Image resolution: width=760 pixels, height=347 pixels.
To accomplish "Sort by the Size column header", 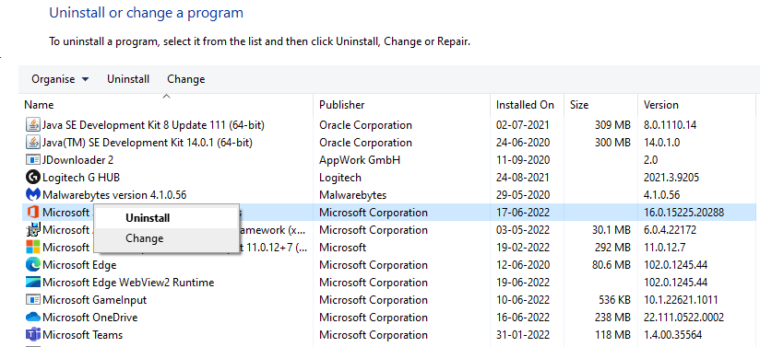I will tap(578, 105).
